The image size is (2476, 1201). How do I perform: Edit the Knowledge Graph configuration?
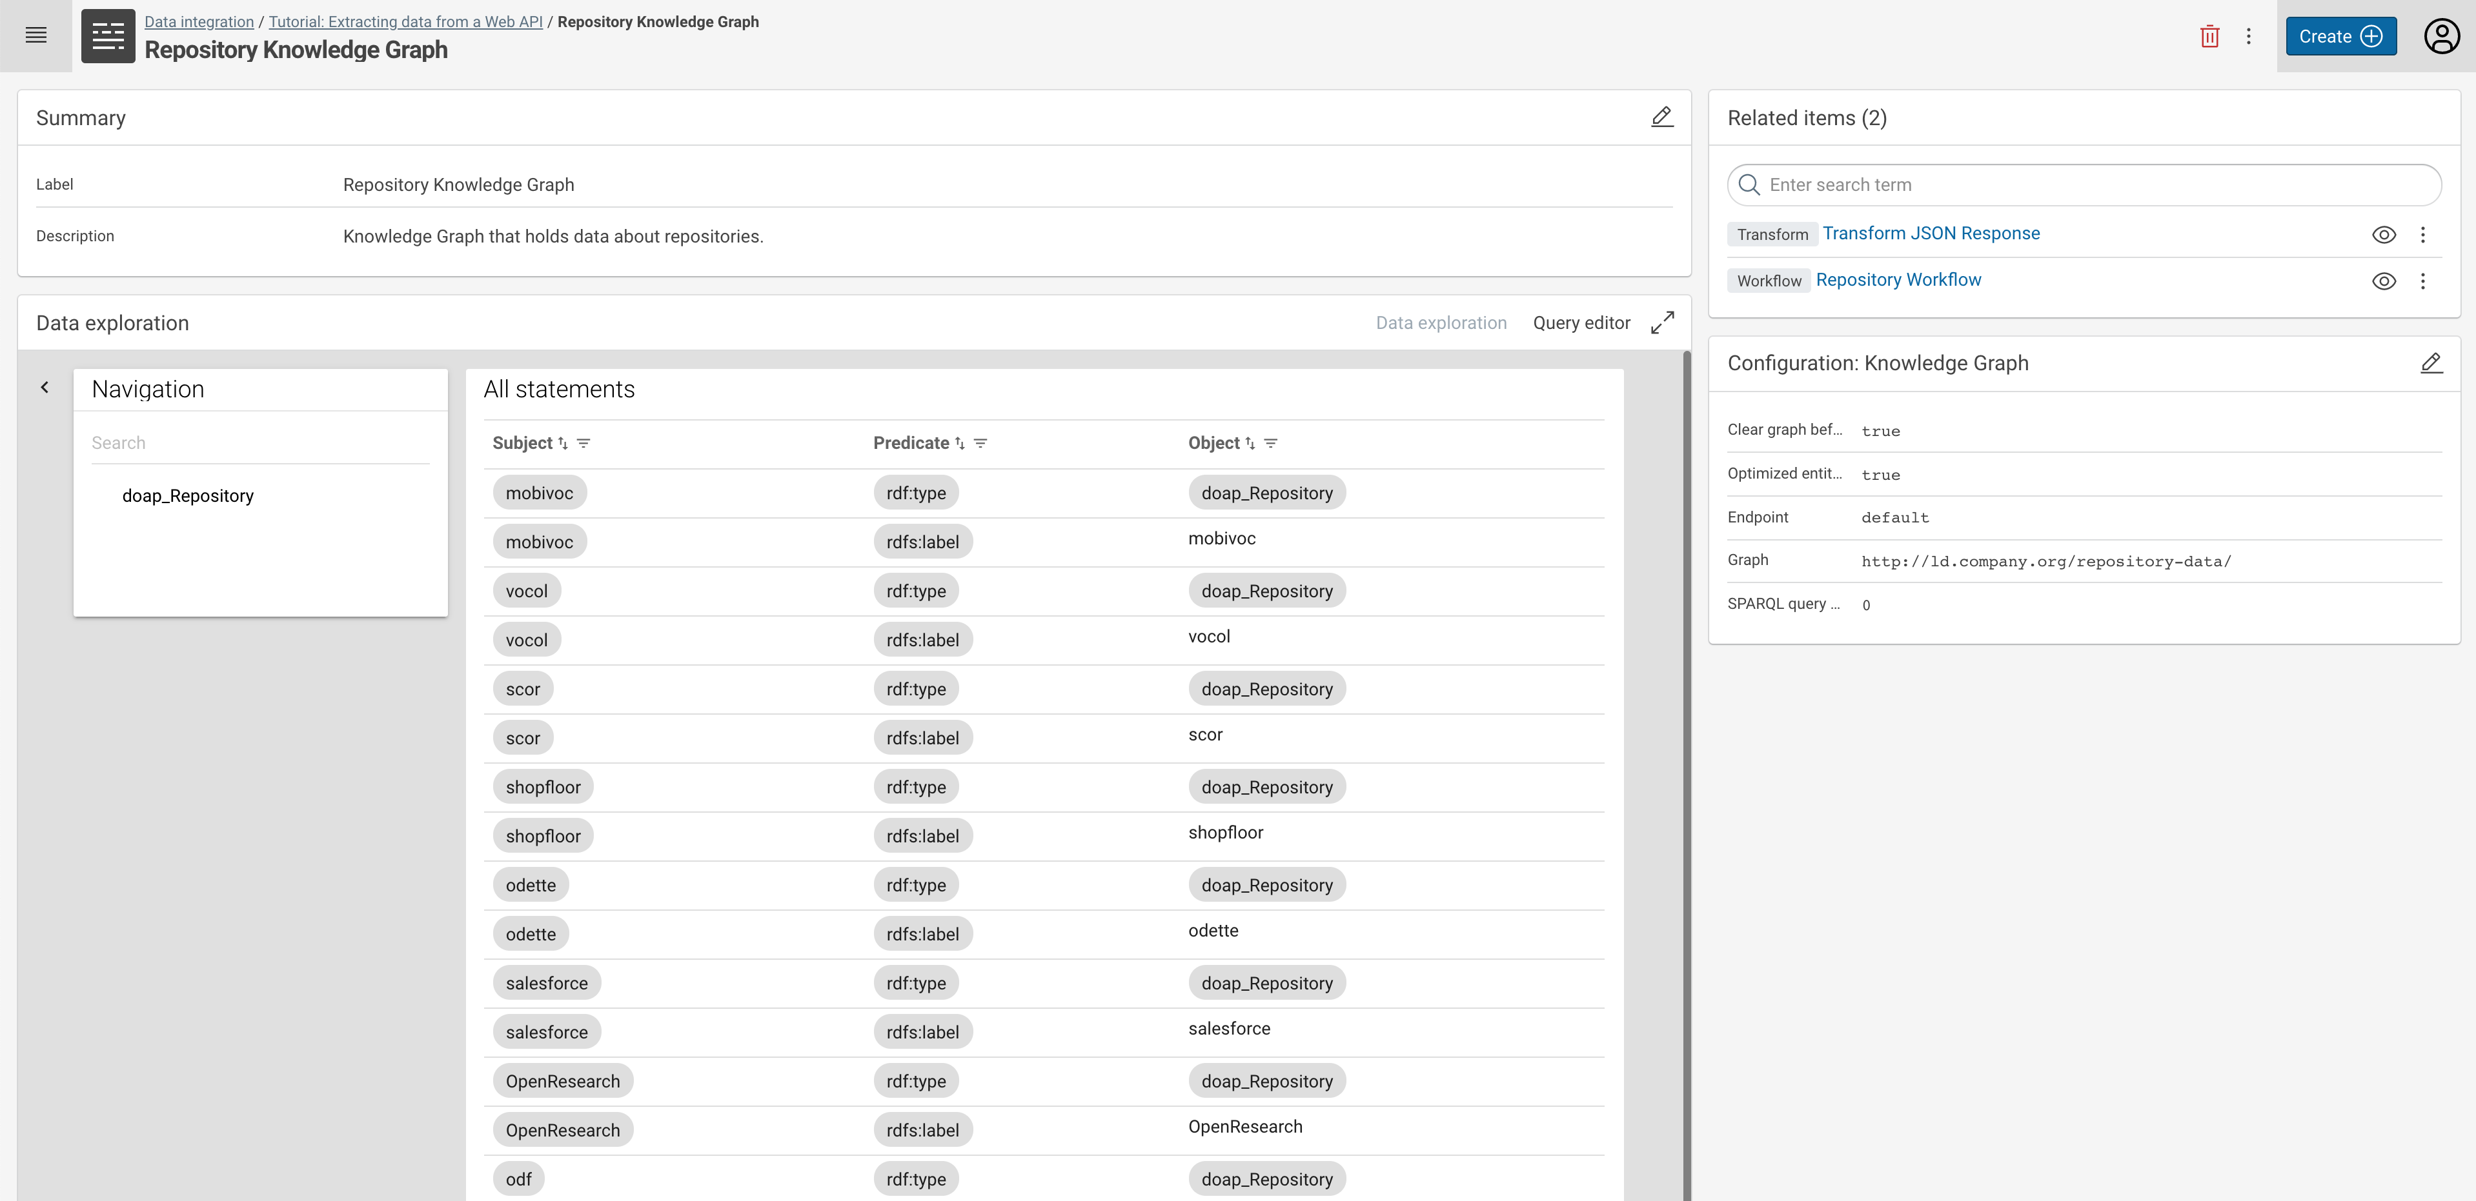pos(2433,362)
